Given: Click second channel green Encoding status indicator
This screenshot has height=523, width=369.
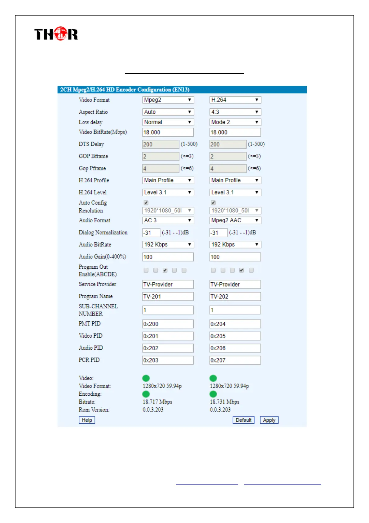Looking at the screenshot, I should [213, 394].
